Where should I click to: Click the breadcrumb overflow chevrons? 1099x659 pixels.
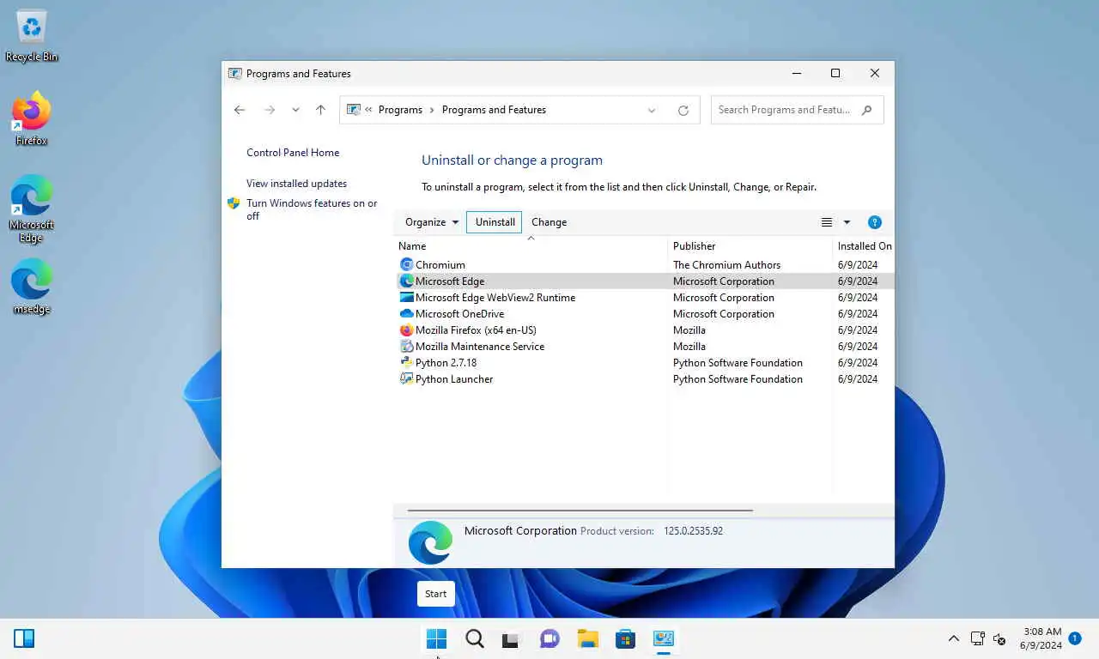click(x=368, y=110)
